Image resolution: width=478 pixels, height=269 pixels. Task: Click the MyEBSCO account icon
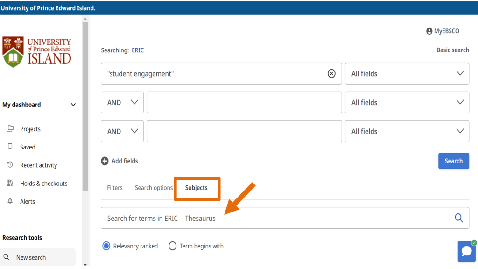pyautogui.click(x=429, y=31)
